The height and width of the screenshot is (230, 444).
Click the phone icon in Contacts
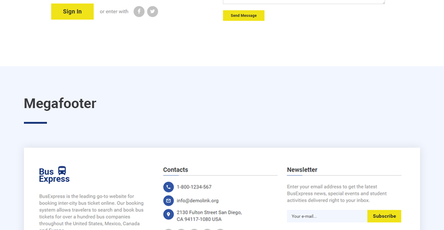click(168, 187)
